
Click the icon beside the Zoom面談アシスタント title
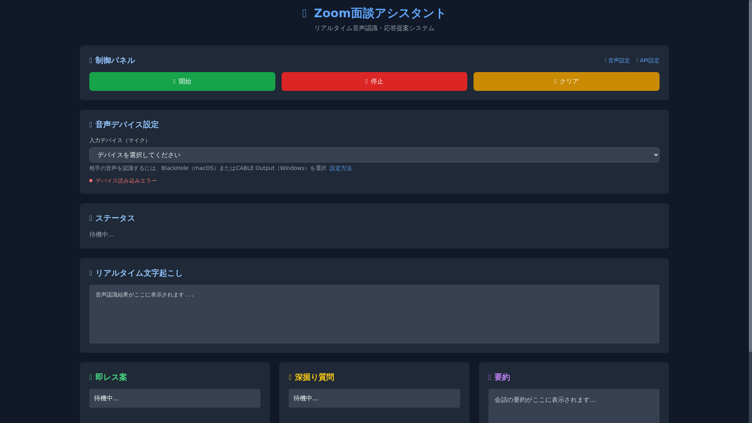[x=304, y=14]
